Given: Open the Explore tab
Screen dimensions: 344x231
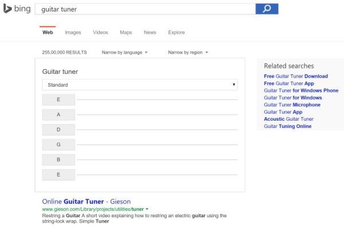Looking at the screenshot, I should [x=177, y=33].
